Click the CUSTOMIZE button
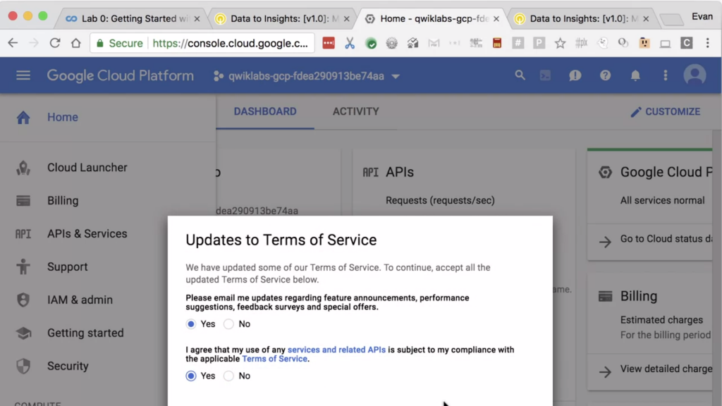 pos(666,112)
